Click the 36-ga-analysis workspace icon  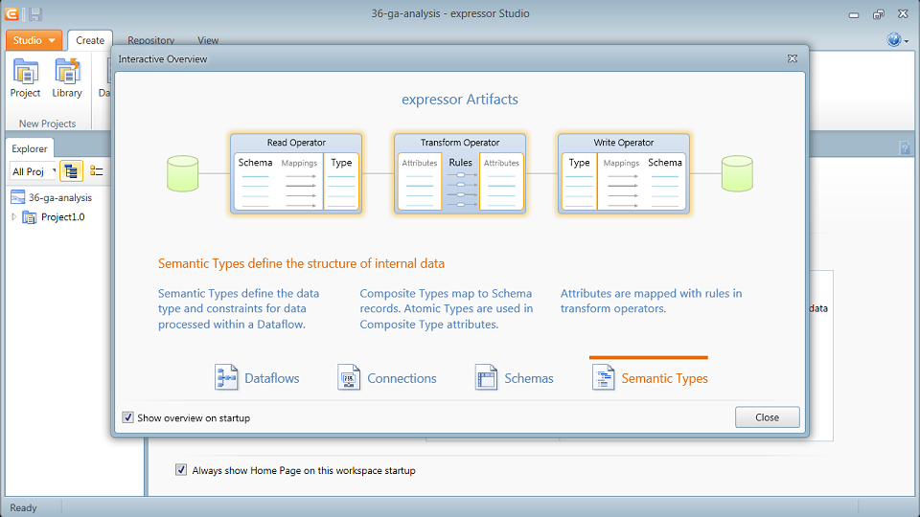[17, 197]
